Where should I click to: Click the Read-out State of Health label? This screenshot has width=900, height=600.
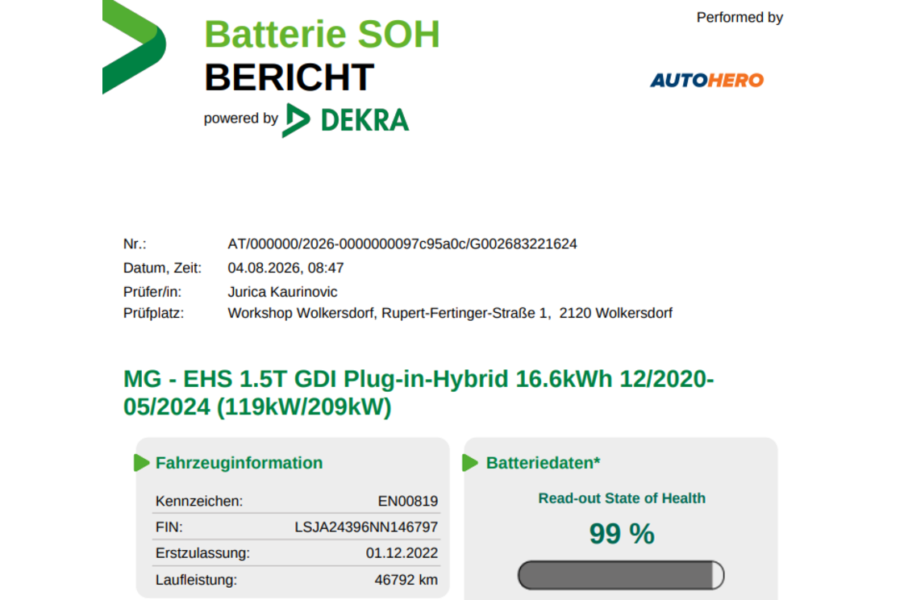[x=622, y=498]
